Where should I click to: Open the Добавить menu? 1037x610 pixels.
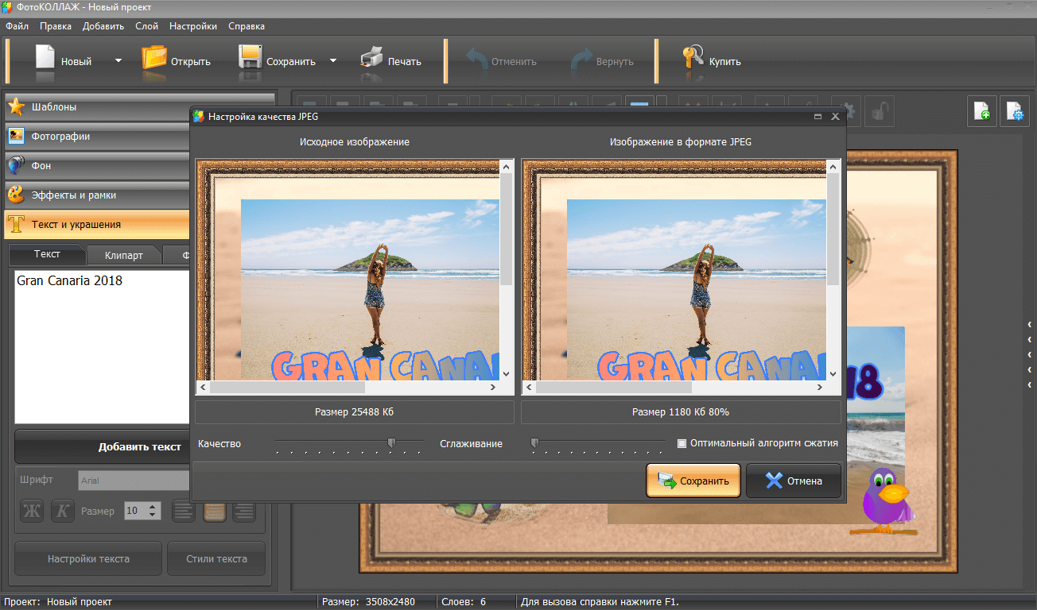(103, 26)
